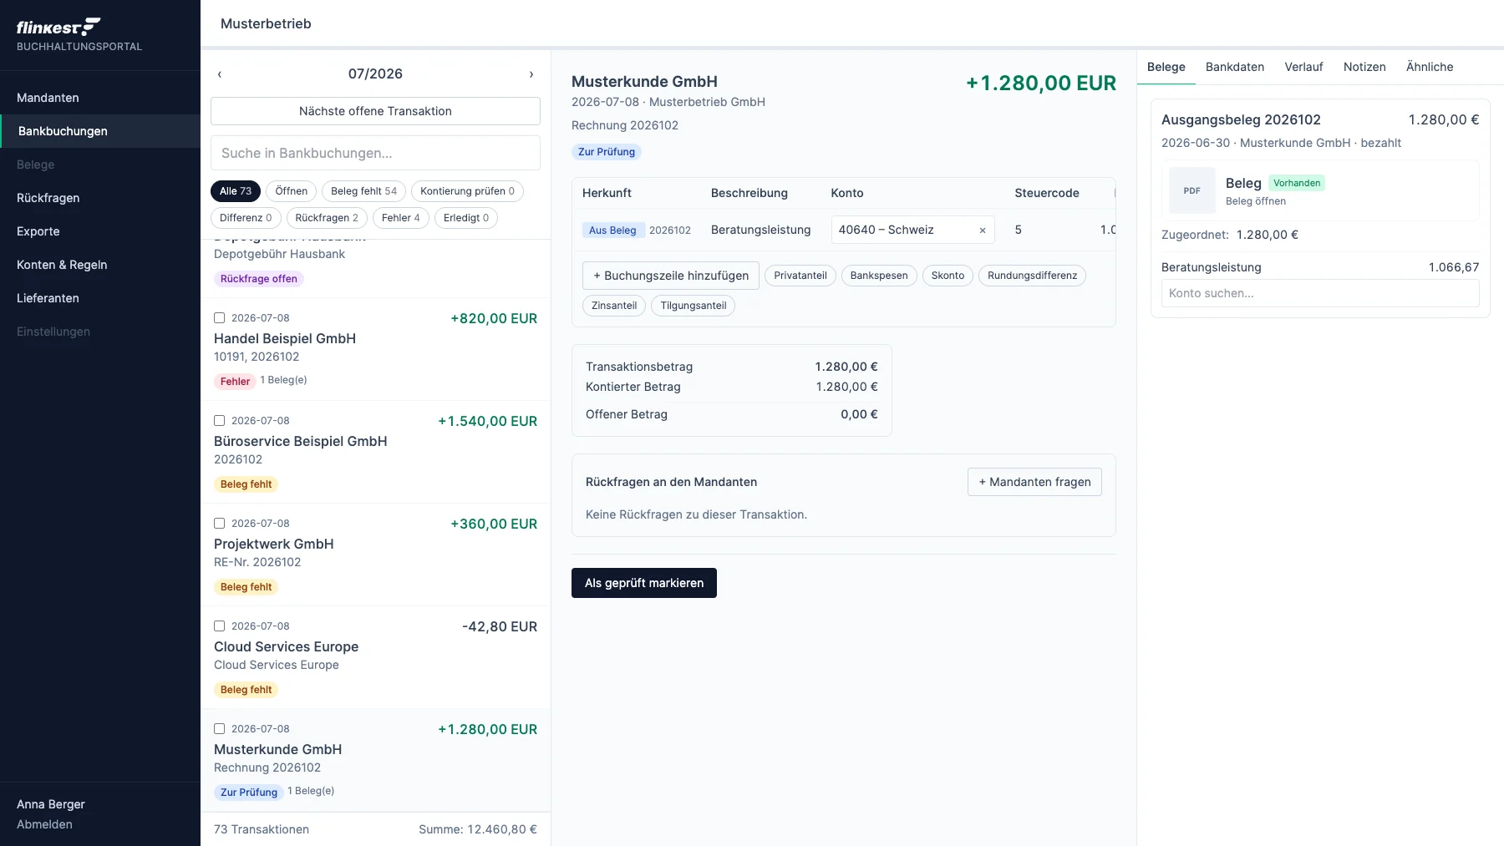The height and width of the screenshot is (846, 1504).
Task: Click + Mandanten fragen button
Action: tap(1034, 482)
